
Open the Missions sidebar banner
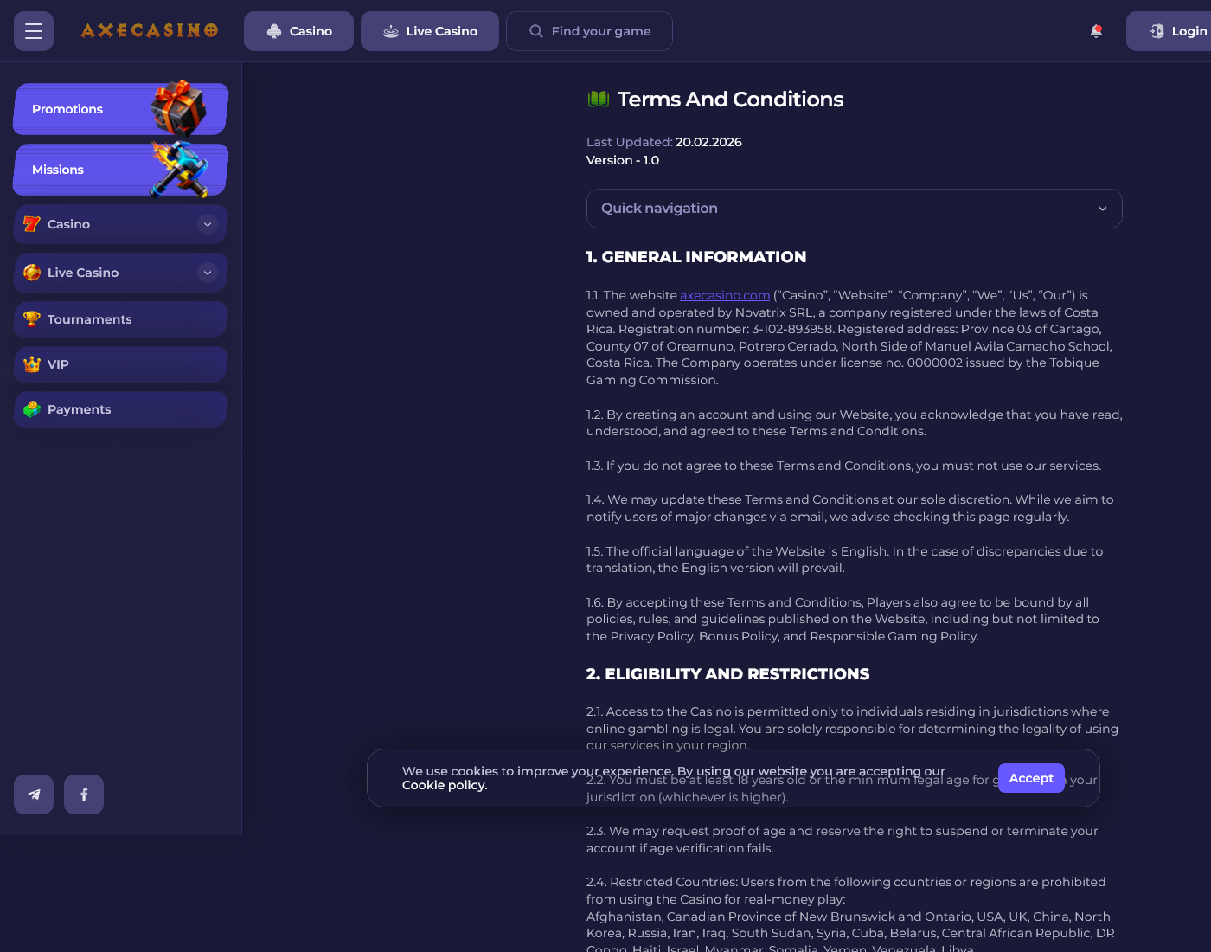tap(120, 170)
